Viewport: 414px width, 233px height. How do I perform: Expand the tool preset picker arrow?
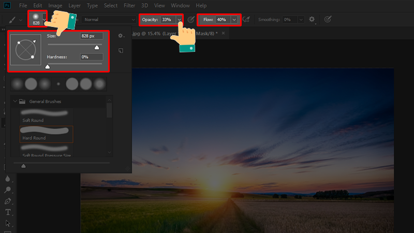[x=21, y=20]
